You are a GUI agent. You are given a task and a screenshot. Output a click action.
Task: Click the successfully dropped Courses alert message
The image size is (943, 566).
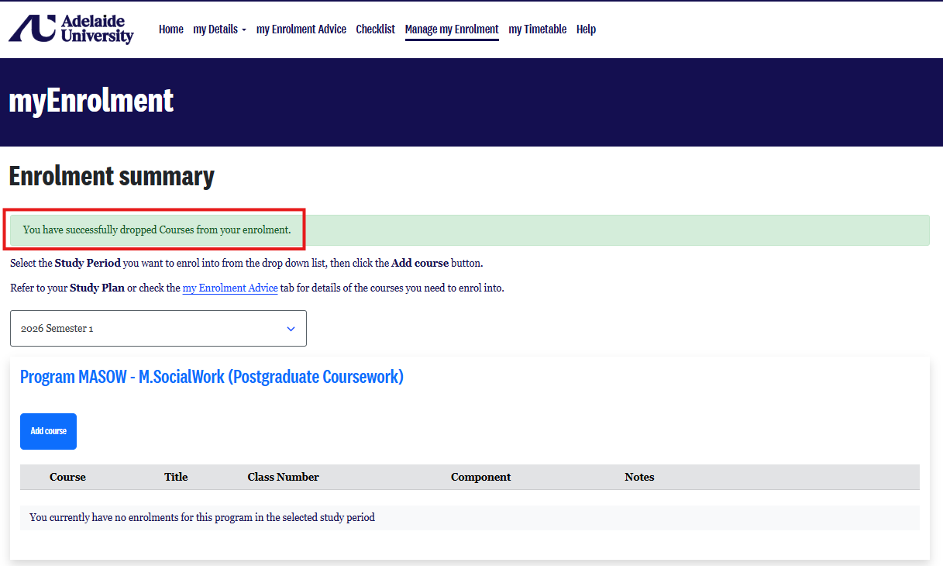coord(157,230)
